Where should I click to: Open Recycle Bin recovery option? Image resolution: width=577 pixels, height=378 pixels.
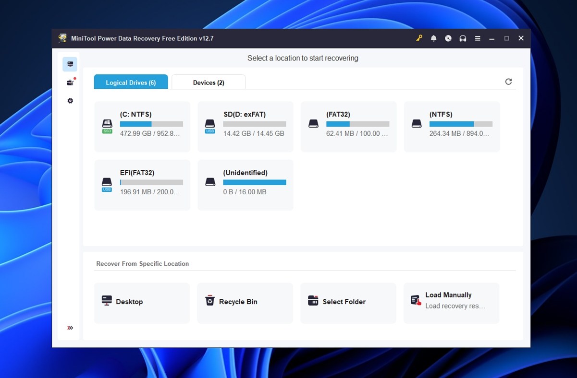tap(245, 302)
